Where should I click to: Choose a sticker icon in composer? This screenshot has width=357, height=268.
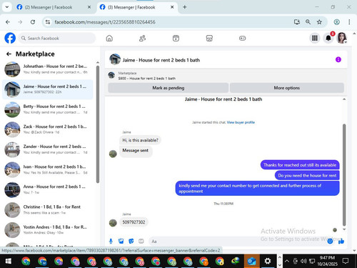tap(131, 242)
